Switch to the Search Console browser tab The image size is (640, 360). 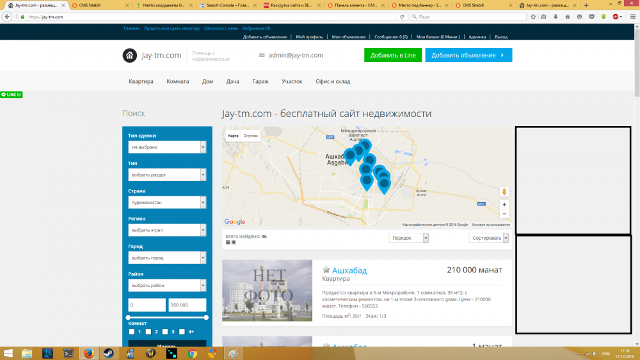coord(227,5)
